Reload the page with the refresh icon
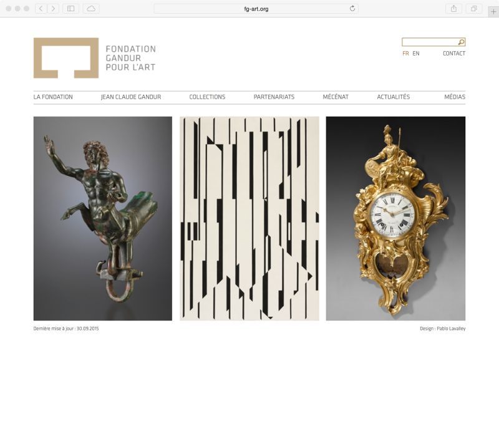This screenshot has width=499, height=424. (352, 9)
